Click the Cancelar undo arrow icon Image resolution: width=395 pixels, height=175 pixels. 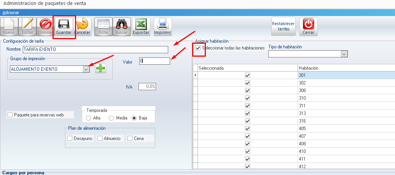coord(83,24)
